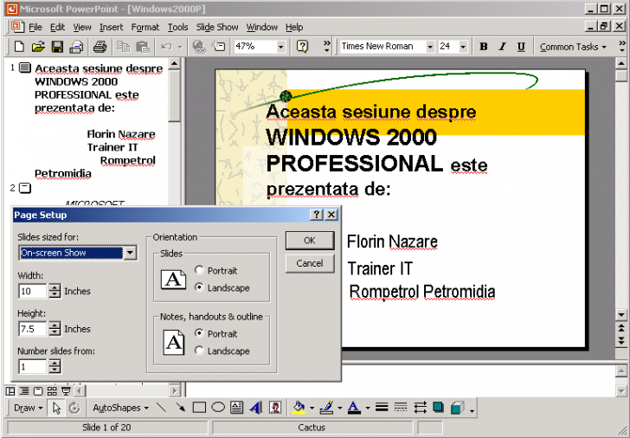This screenshot has width=630, height=438.
Task: Open the Slides sized for dropdown
Action: [130, 253]
